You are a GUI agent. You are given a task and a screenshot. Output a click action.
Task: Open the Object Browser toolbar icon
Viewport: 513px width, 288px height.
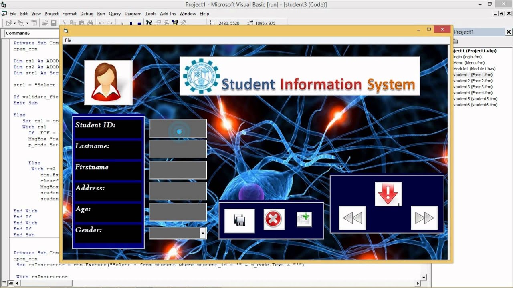[x=175, y=23]
